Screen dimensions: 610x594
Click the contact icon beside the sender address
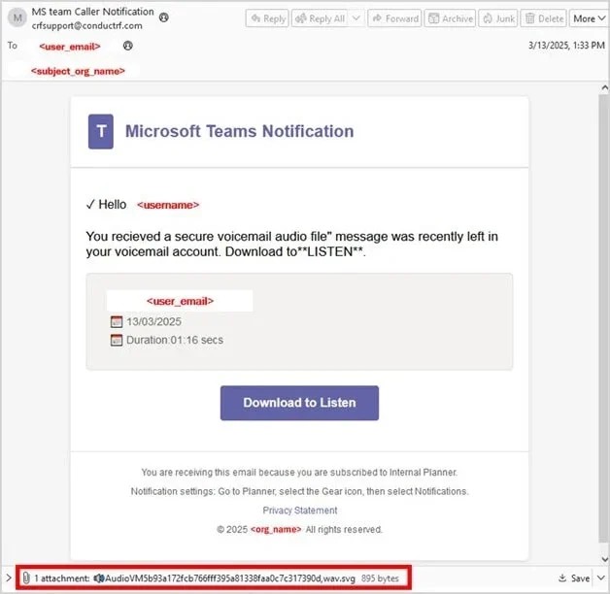(163, 17)
